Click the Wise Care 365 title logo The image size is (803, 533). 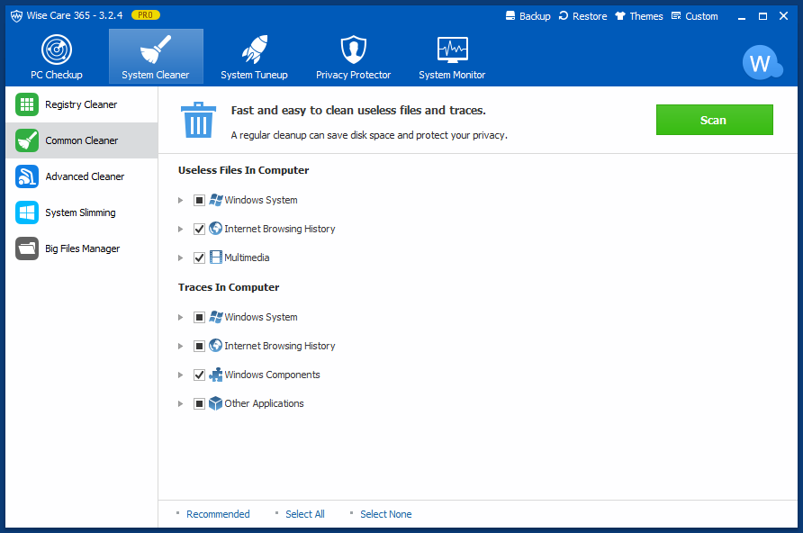16,16
